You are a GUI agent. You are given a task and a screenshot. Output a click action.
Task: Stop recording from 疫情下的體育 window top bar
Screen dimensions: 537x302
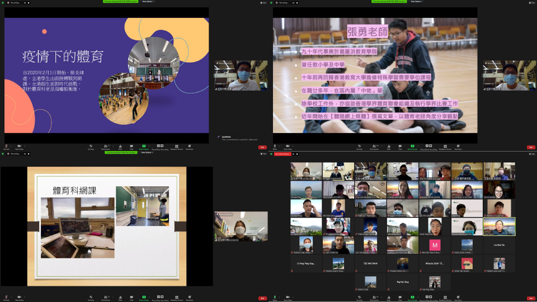point(29,3)
